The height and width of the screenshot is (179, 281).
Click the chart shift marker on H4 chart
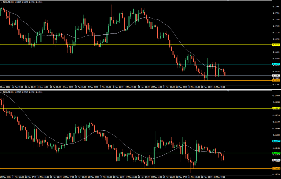click(228, 1)
